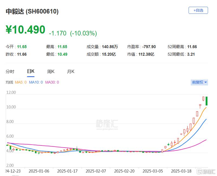Click the 2025-02-20 date axis label

coord(124,171)
